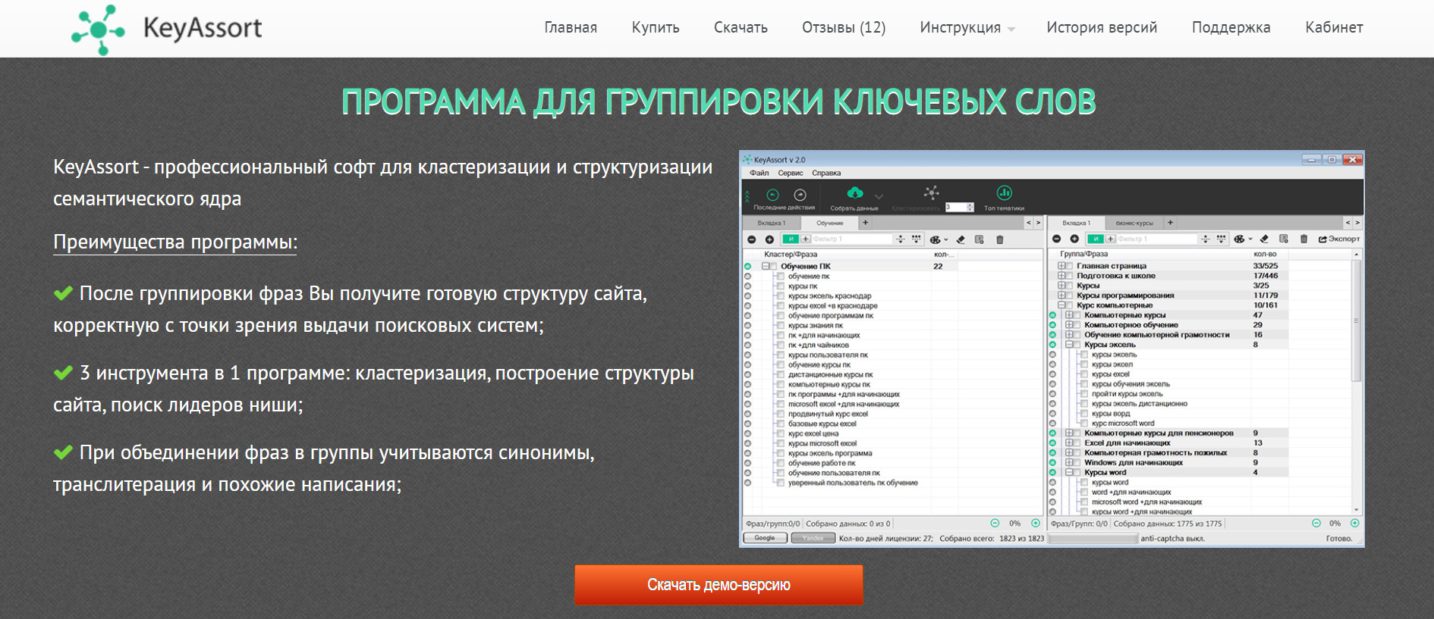
Task: Click the undo last action icon
Action: (x=772, y=195)
